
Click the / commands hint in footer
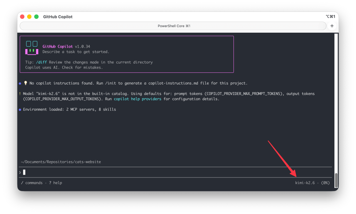(32, 183)
